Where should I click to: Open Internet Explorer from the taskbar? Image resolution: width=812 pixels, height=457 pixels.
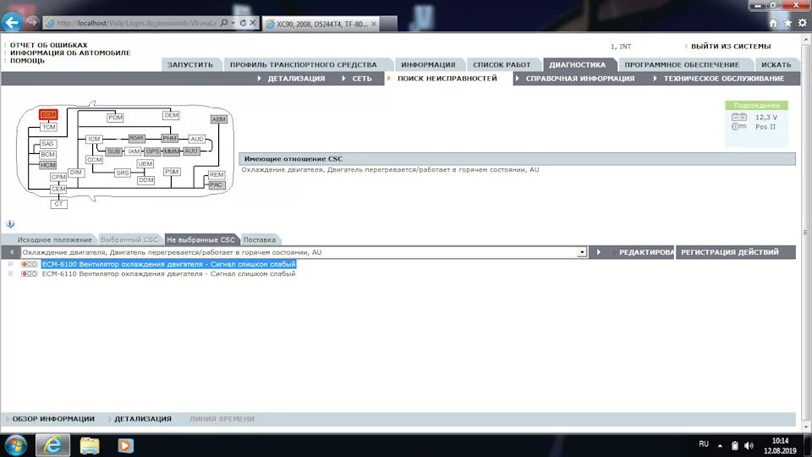(x=52, y=446)
